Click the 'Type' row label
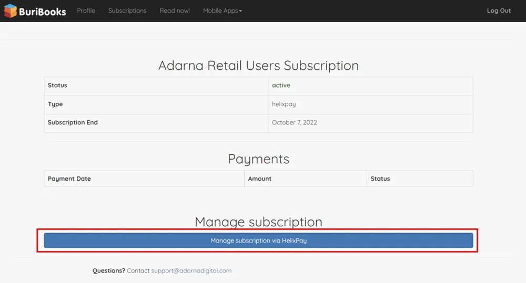 (55, 104)
